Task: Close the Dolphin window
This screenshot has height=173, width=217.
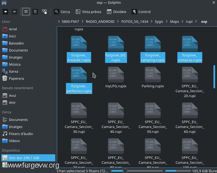Action: (214, 2)
